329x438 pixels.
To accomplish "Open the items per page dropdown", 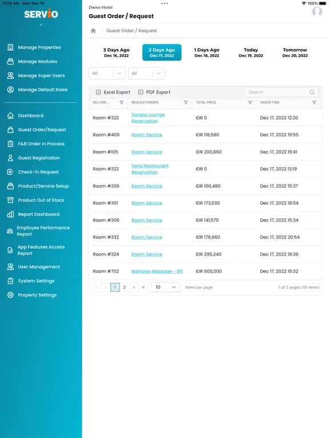I will click(x=165, y=287).
